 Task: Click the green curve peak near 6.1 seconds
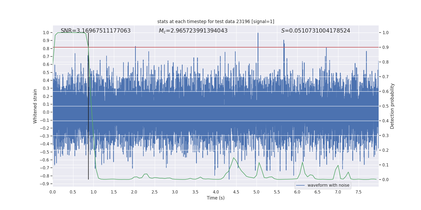[x=302, y=162]
